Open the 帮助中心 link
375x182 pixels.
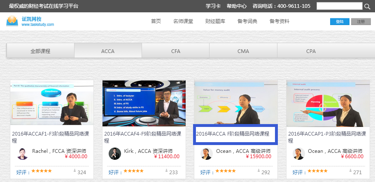[x=237, y=6]
